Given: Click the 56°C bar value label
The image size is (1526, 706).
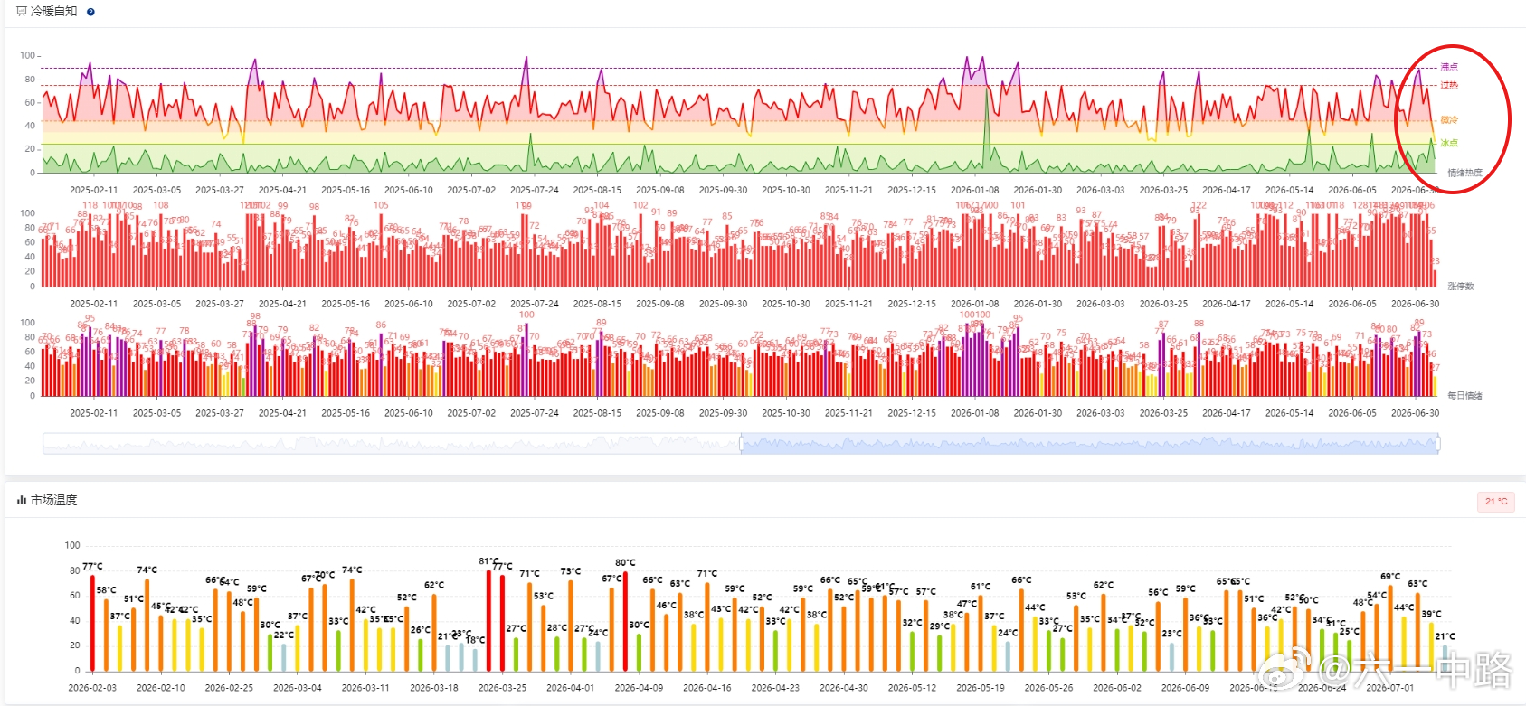Looking at the screenshot, I should coord(1158,593).
